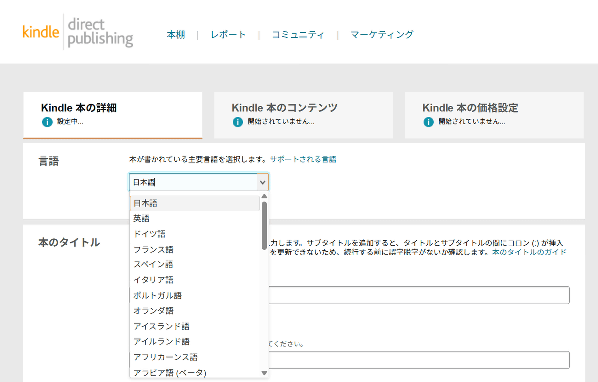Click scroll-down arrow in language list

264,373
